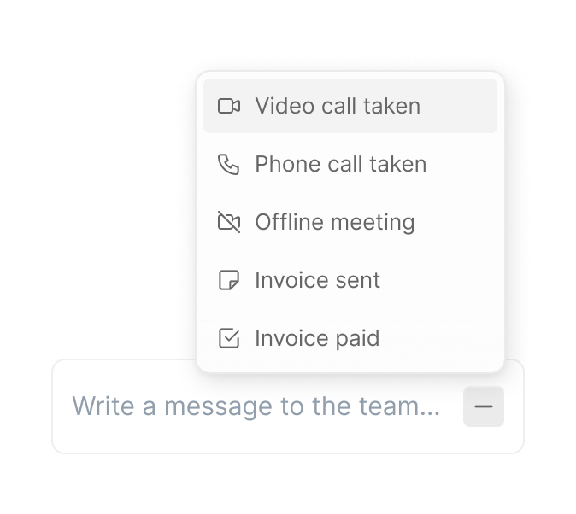Select the Video call taken entry

coord(350,106)
